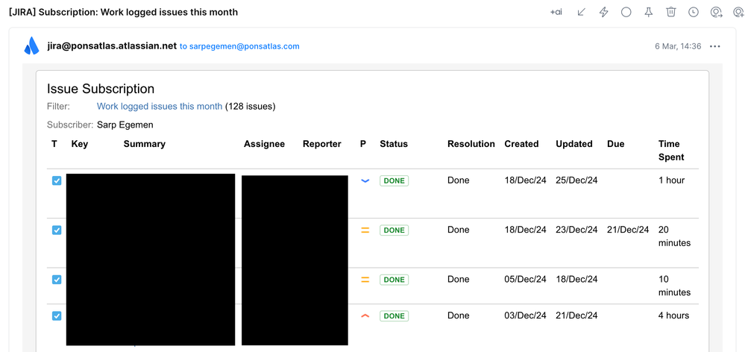Click the Time Spent column header
The width and height of the screenshot is (745, 352).
[671, 151]
